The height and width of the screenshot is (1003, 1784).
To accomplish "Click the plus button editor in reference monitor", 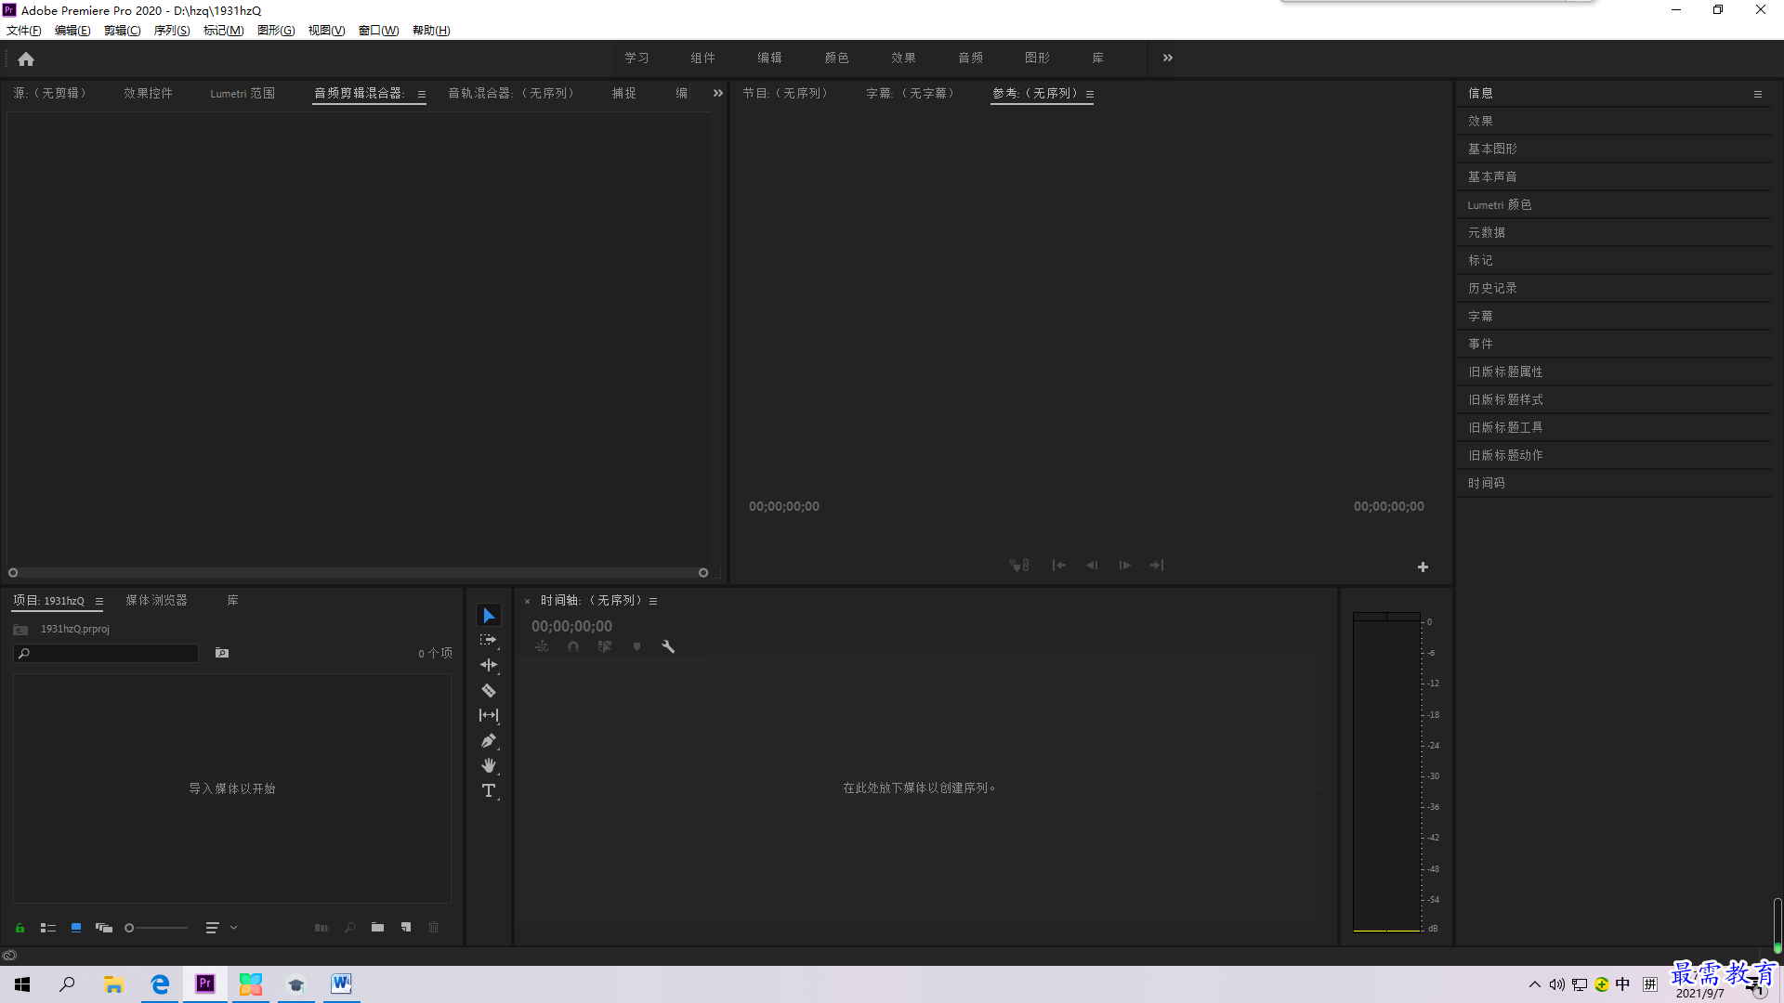I will (1423, 567).
